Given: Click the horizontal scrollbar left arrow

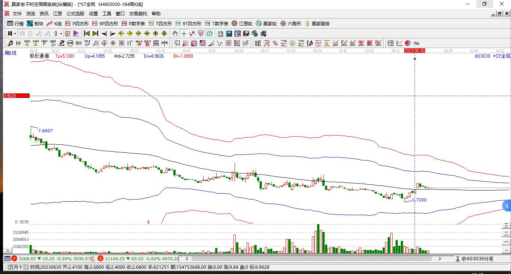Looking at the screenshot, I should pyautogui.click(x=187, y=258).
